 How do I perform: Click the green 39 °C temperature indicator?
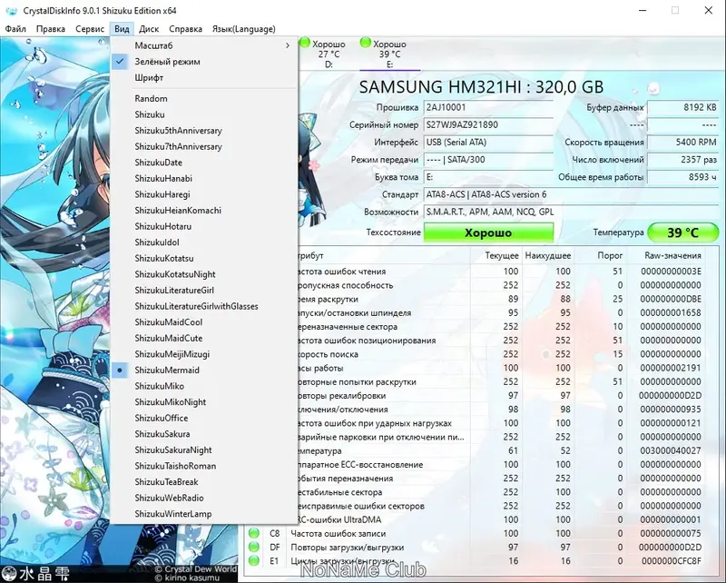click(682, 232)
